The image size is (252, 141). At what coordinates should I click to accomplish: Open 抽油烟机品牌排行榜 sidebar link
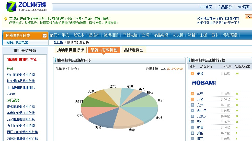point(21,81)
